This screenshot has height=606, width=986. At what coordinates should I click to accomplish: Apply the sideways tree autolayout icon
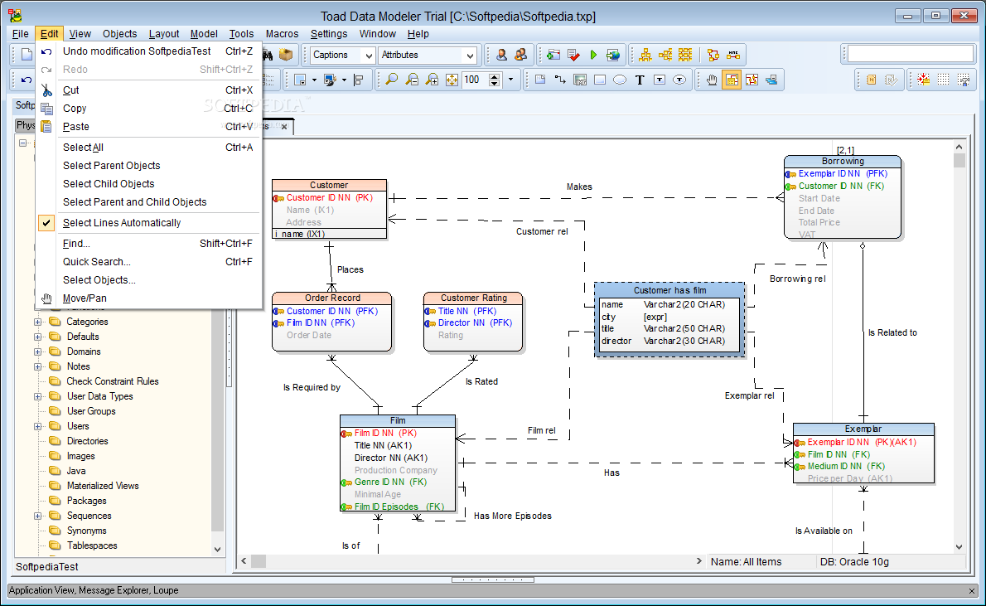(x=665, y=55)
